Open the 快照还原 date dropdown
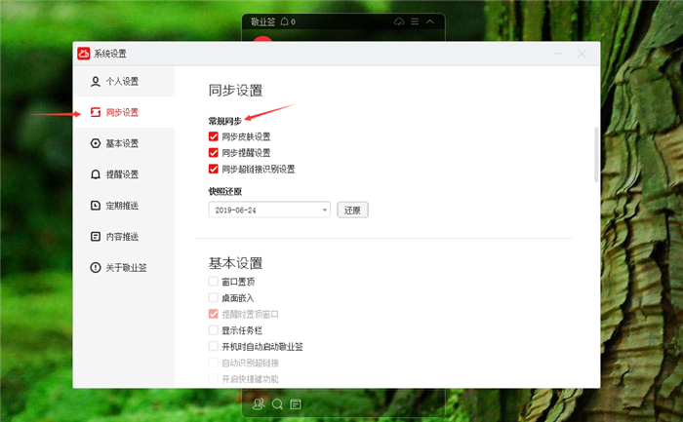The height and width of the screenshot is (422, 683). point(269,210)
